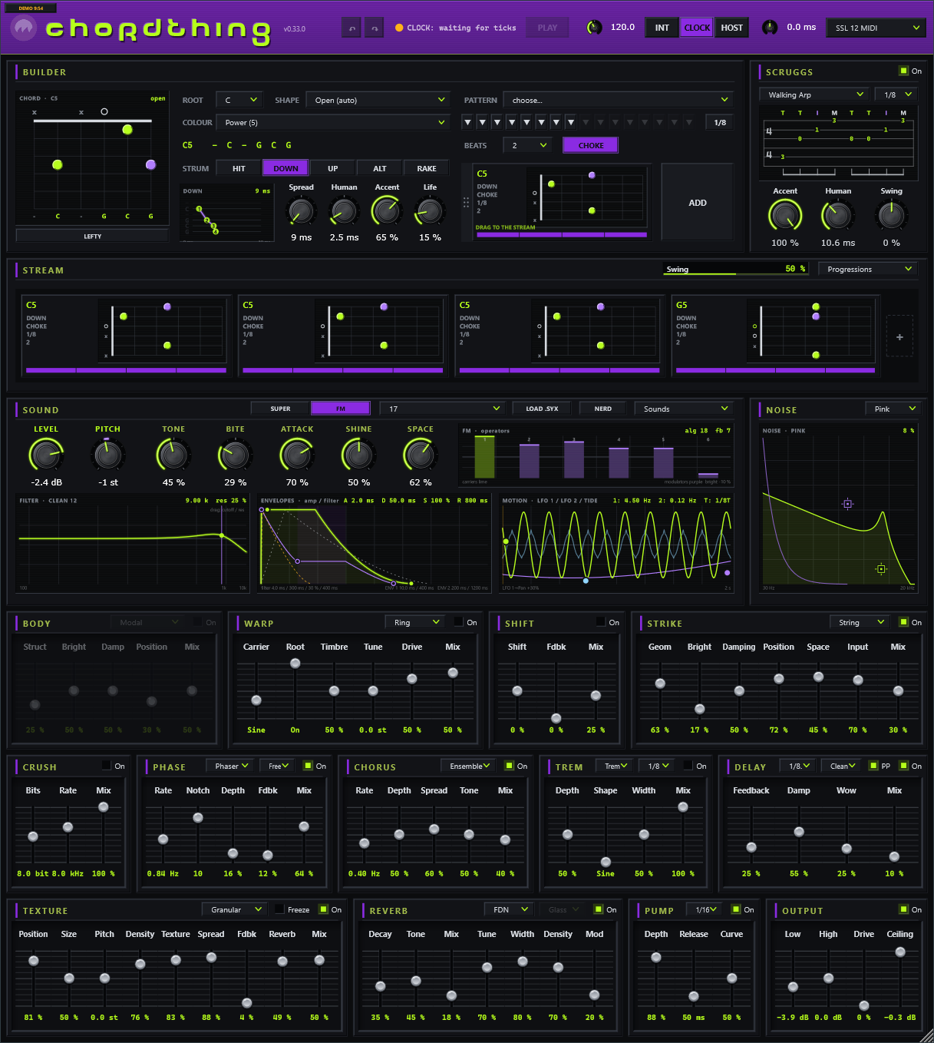
Task: Select the INT clock source
Action: point(662,28)
